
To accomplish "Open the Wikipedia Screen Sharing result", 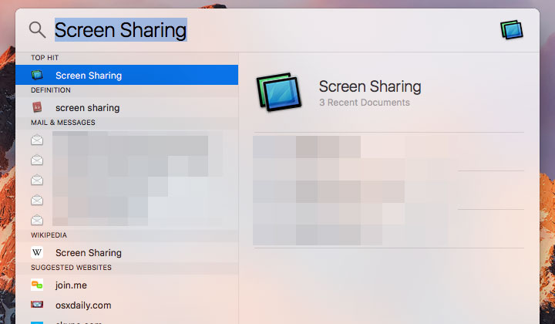I will (126, 252).
